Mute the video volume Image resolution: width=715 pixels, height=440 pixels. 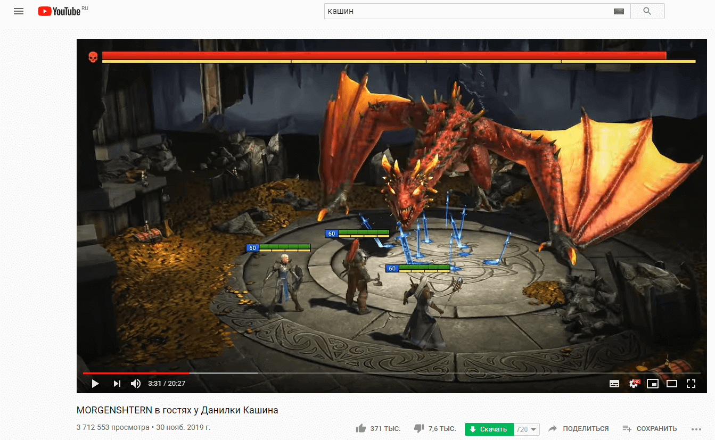136,383
